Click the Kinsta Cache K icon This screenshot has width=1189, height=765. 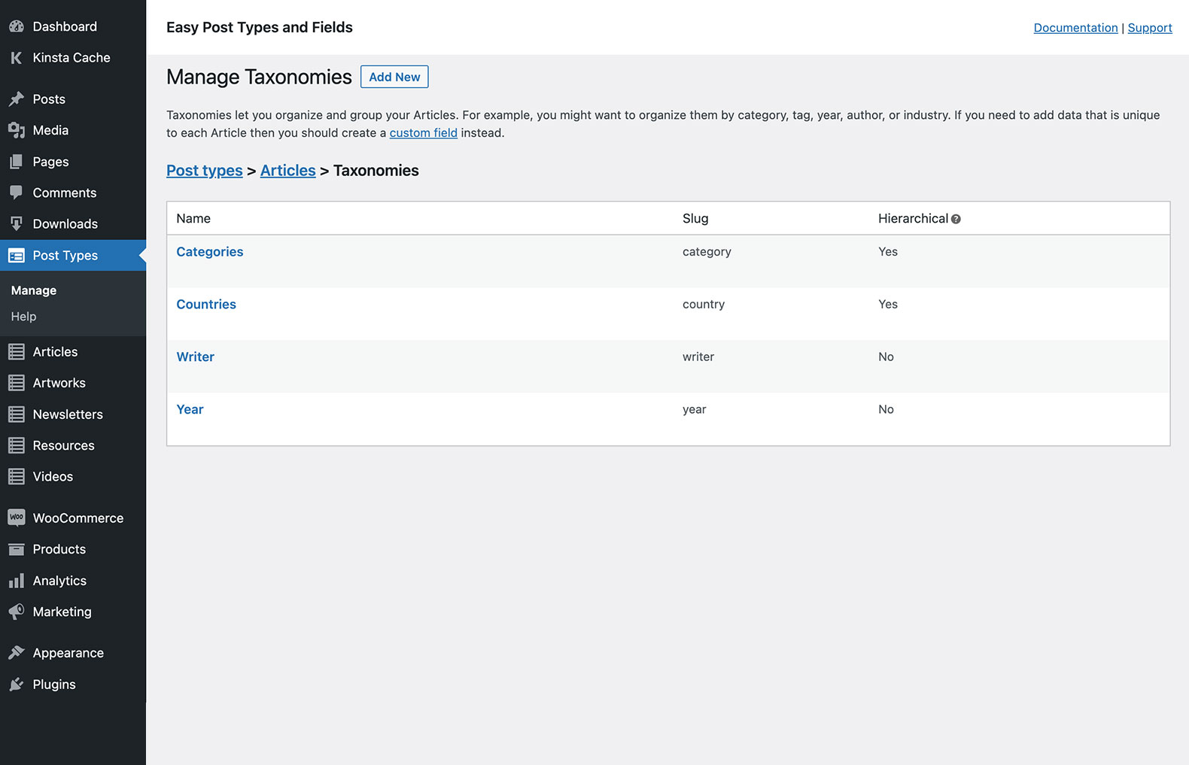(x=16, y=58)
